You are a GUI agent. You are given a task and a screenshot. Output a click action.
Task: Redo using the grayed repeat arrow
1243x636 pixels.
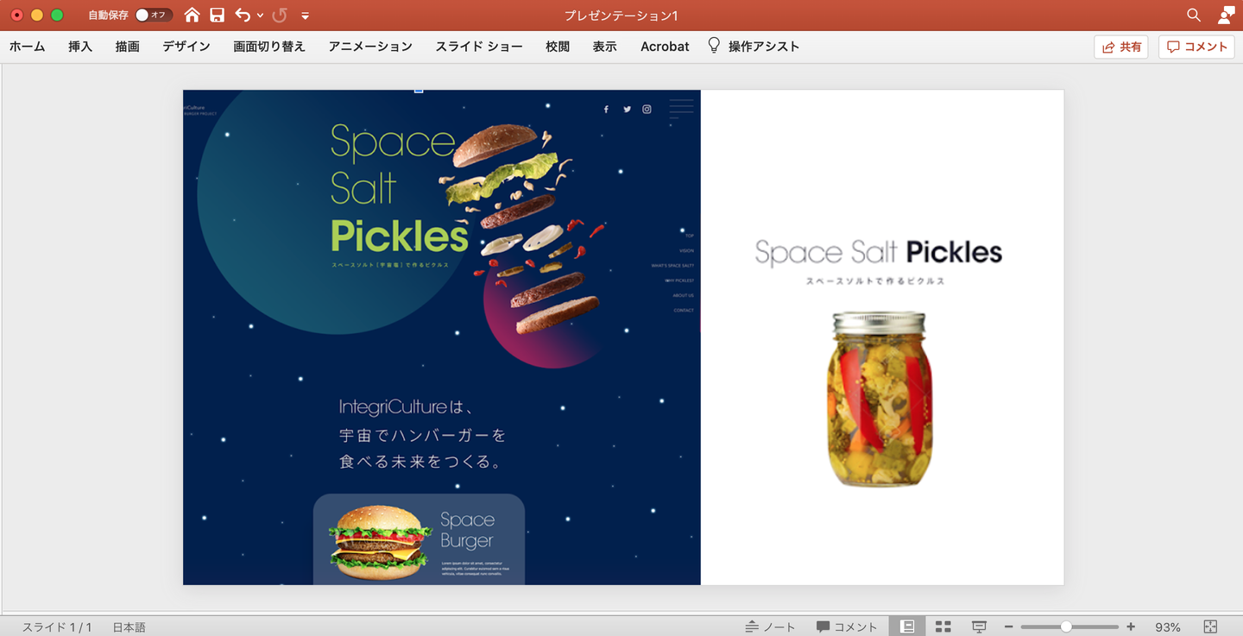pyautogui.click(x=280, y=15)
